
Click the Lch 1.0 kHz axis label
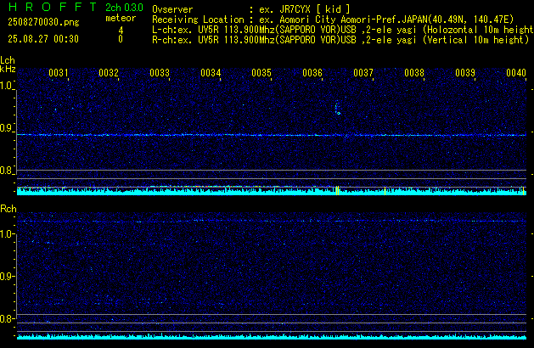click(x=6, y=86)
